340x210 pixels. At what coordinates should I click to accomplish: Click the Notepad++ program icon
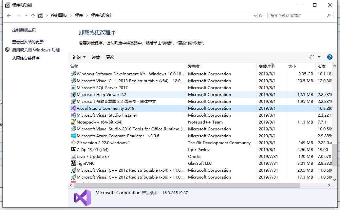pos(73,122)
